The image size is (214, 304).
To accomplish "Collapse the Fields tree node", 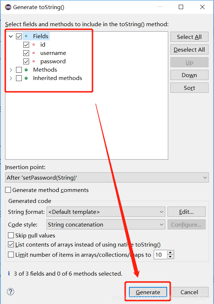I will (x=11, y=36).
